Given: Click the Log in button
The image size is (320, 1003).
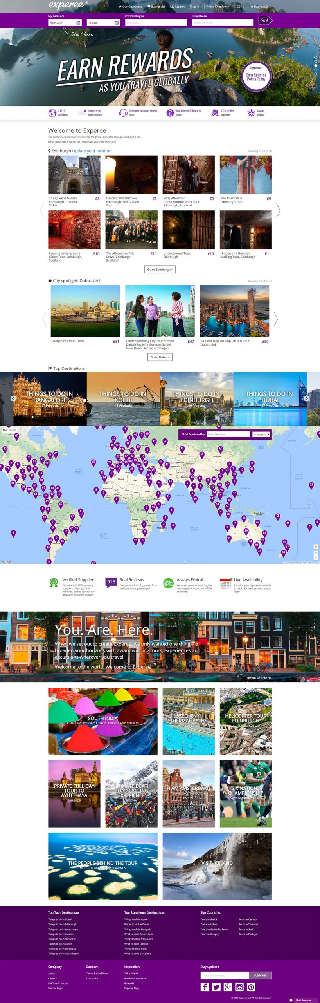Looking at the screenshot, I should pos(195,7).
